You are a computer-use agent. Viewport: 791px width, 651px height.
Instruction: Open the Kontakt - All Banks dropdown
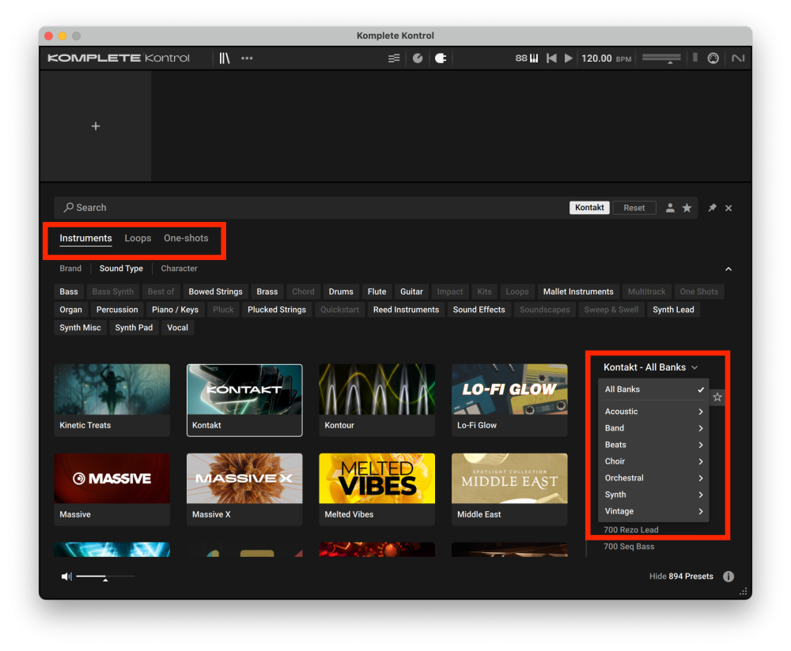(651, 367)
